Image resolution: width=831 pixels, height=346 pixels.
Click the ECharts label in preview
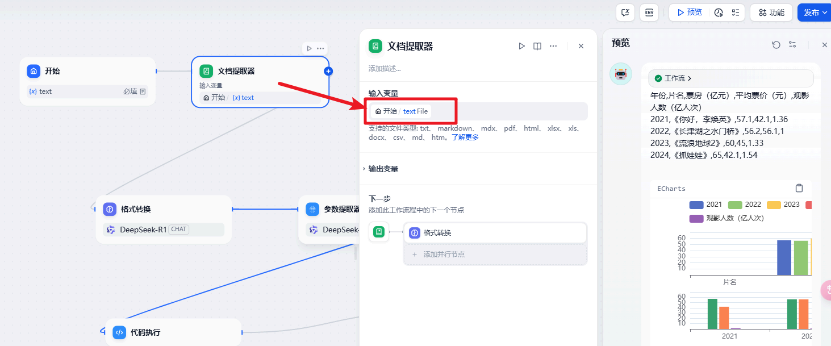coord(671,189)
